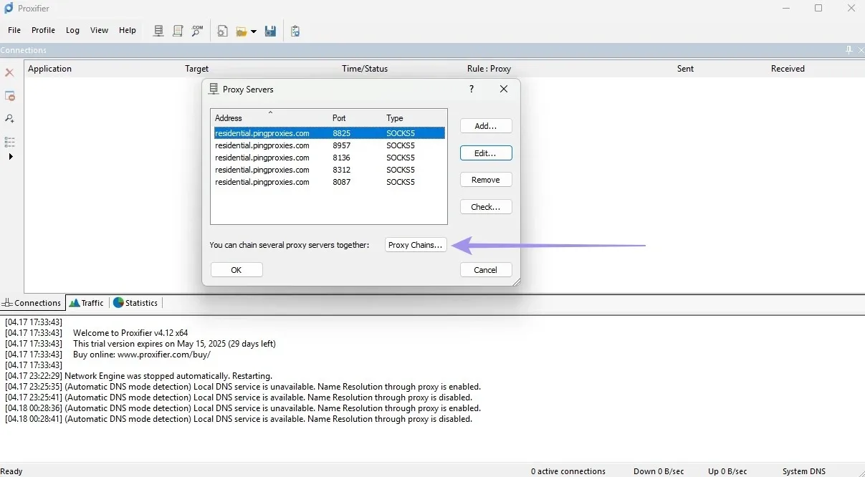Click the 'Network Engine was stopped automatically' log line
The image size is (865, 477).
pyautogui.click(x=139, y=376)
